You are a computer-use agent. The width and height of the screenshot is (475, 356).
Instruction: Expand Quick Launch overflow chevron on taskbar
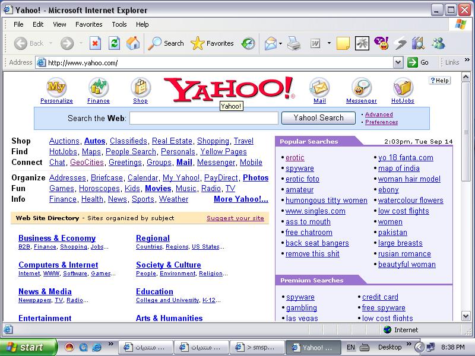point(111,344)
